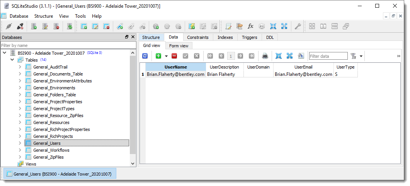
Task: Click the General_Users window button in the bottom taskbar
Action: click(60, 174)
